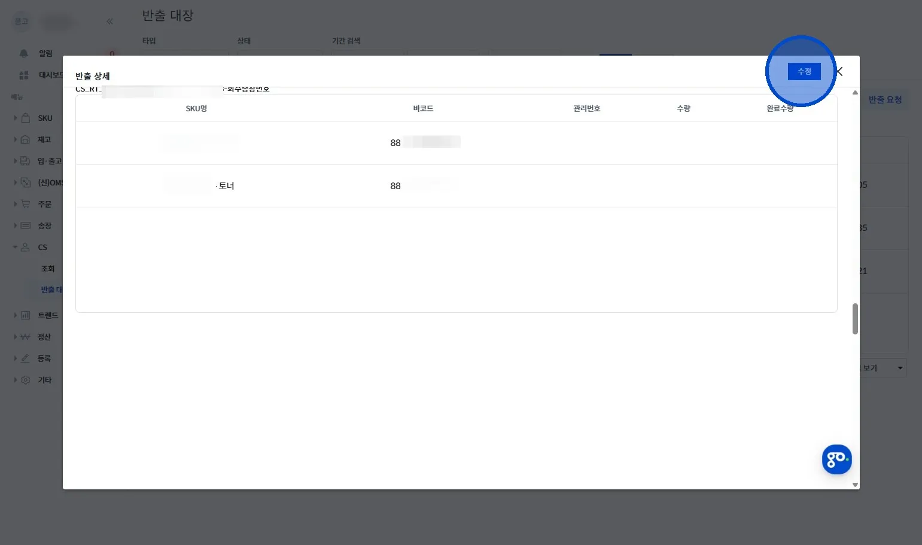Screen dimensions: 922x545
Task: Click the blue 수정 button
Action: point(804,72)
